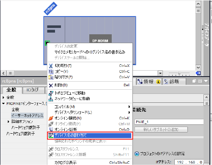Expand the 全般 tree node
212x165 pixels.
(x=3, y=97)
